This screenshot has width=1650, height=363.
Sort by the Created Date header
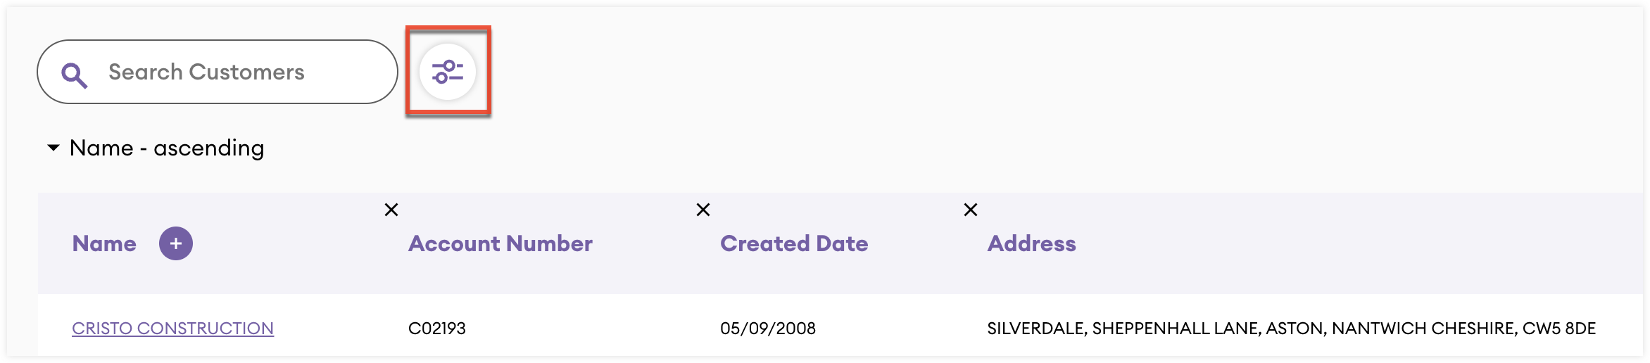[794, 243]
